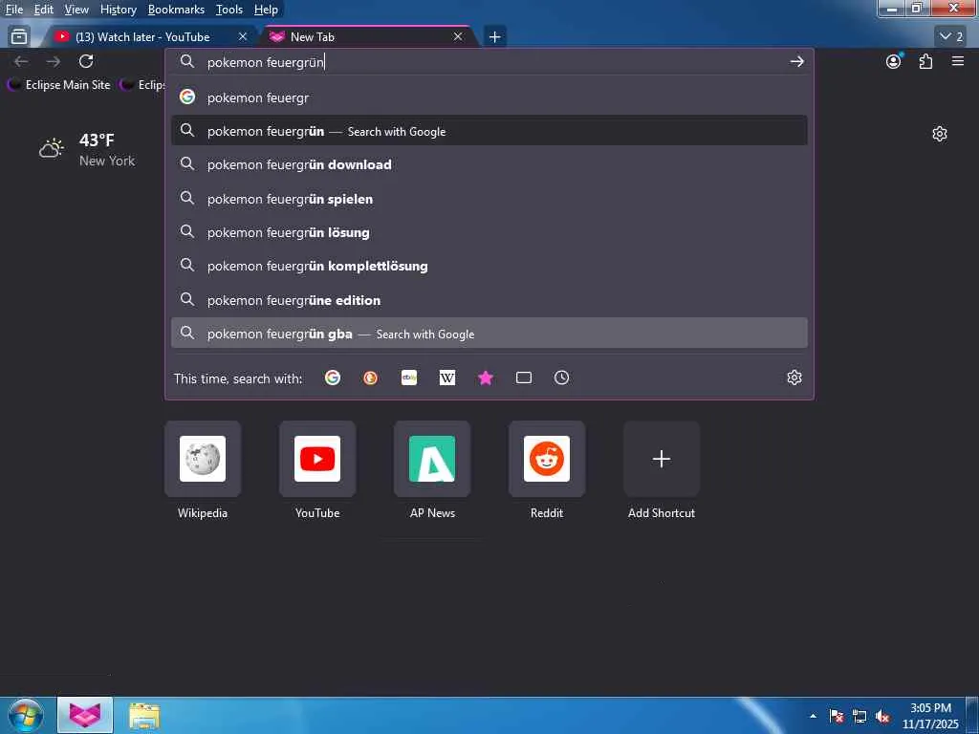Select 'pokemon feuergrün — Search with Google'

[x=489, y=131]
